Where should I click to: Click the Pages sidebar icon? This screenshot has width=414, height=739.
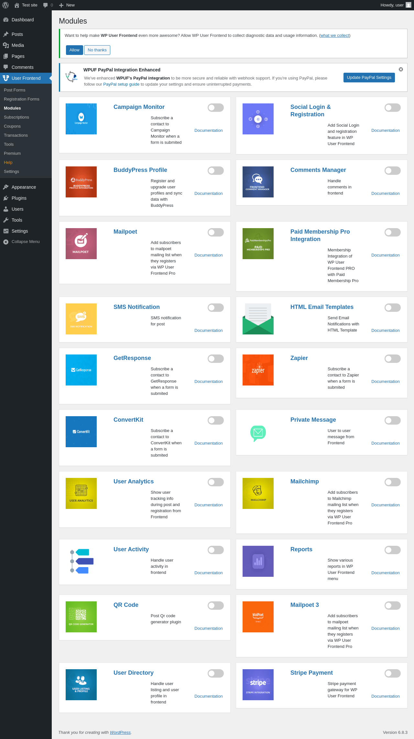(6, 56)
